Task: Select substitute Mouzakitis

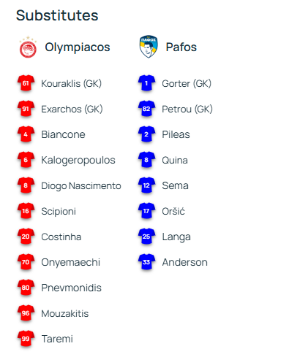Action: 65,313
